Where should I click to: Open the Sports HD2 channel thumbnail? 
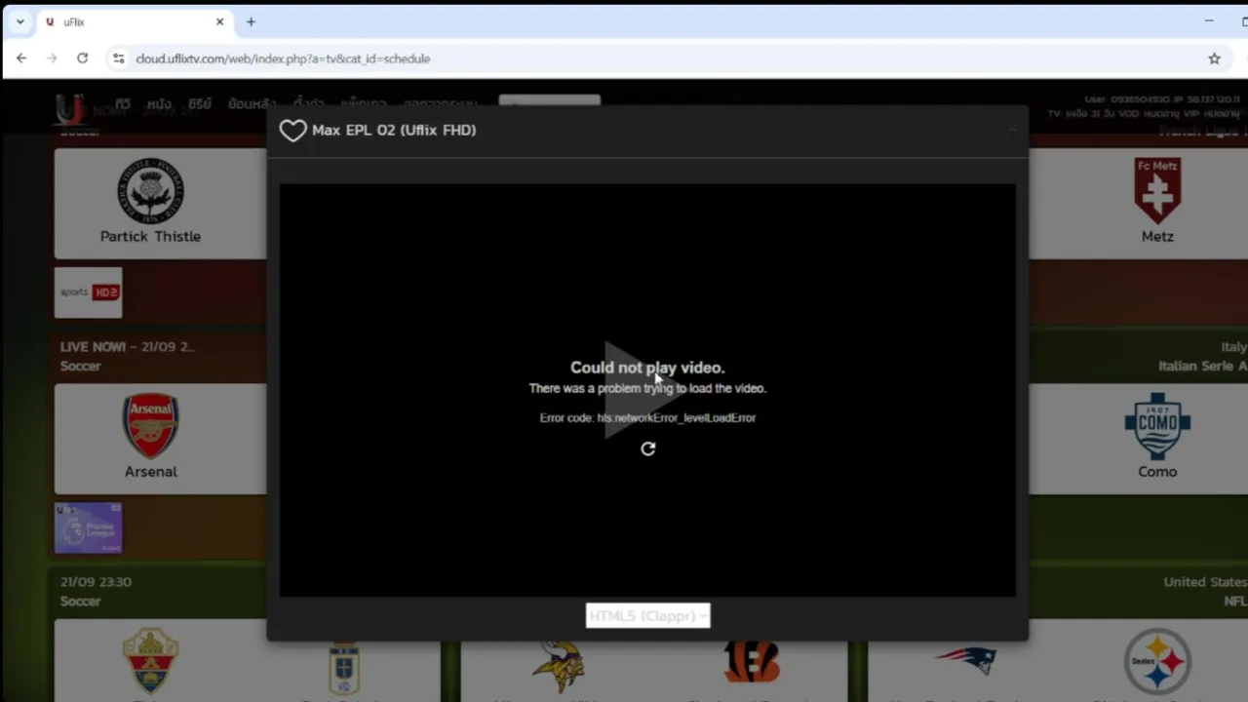[x=89, y=292]
